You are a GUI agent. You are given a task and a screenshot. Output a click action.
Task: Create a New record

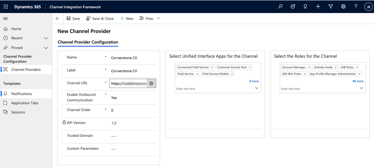coord(127,19)
